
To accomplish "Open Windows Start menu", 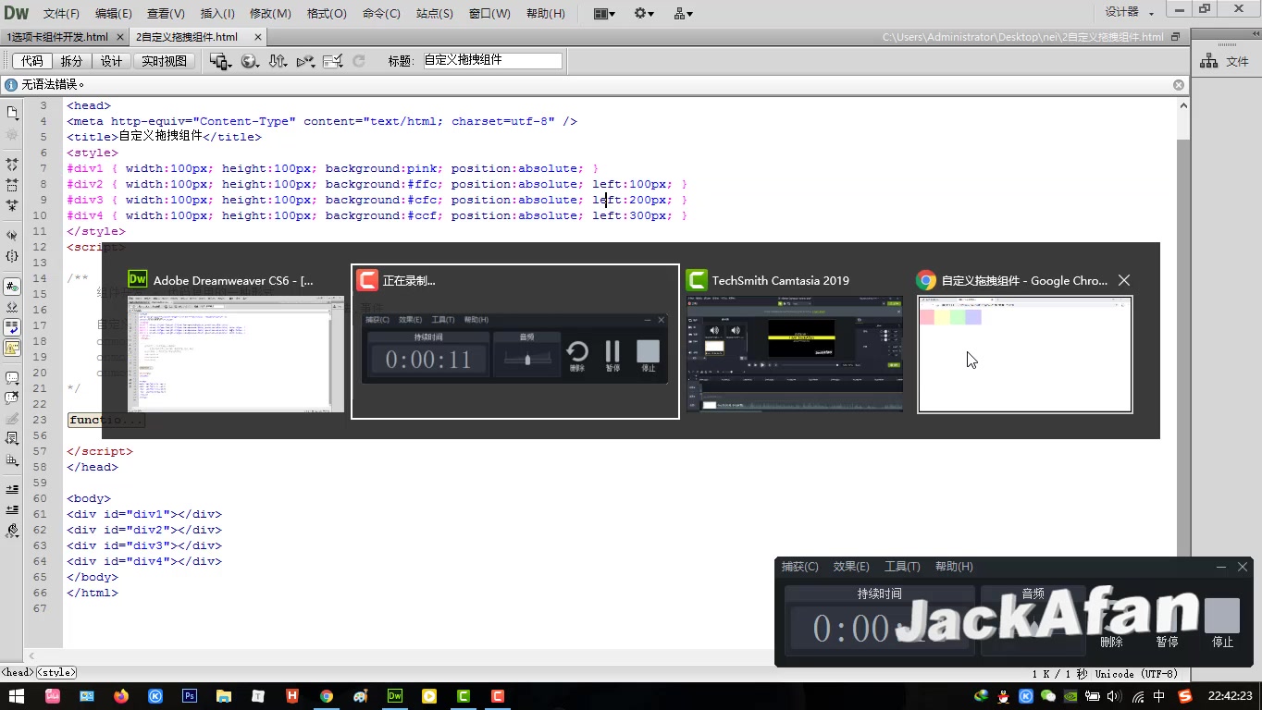I will tap(17, 696).
